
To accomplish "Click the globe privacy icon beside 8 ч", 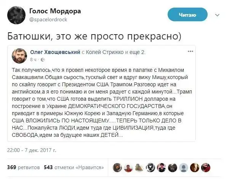I will 43,60.
